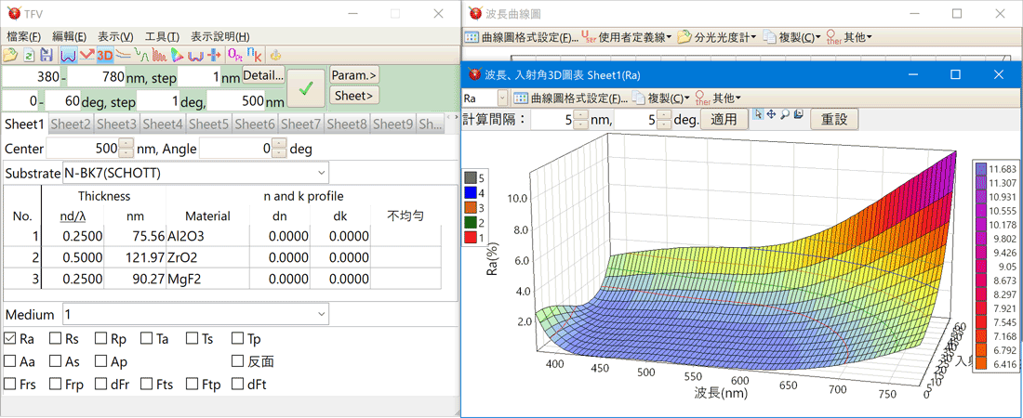Select the magnifier zoom tool in 3D chart

click(784, 114)
